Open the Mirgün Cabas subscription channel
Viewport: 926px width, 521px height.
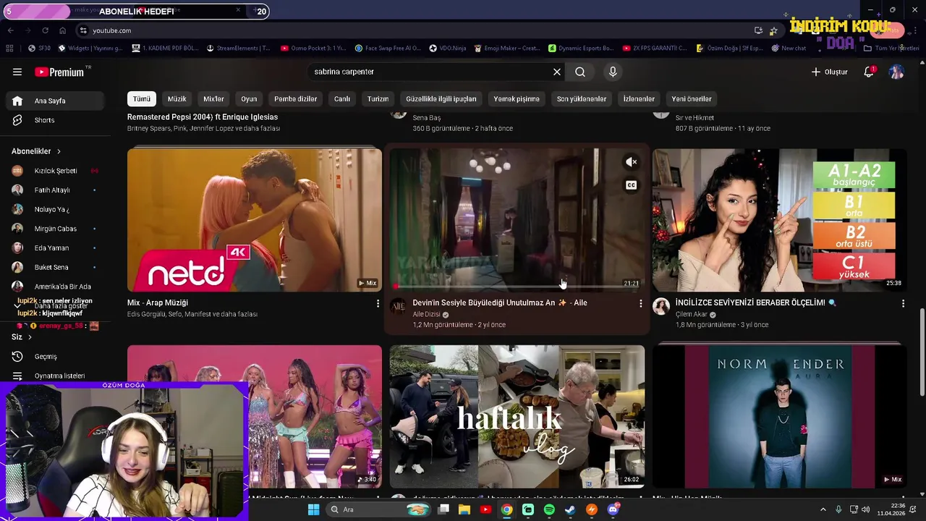pos(56,229)
